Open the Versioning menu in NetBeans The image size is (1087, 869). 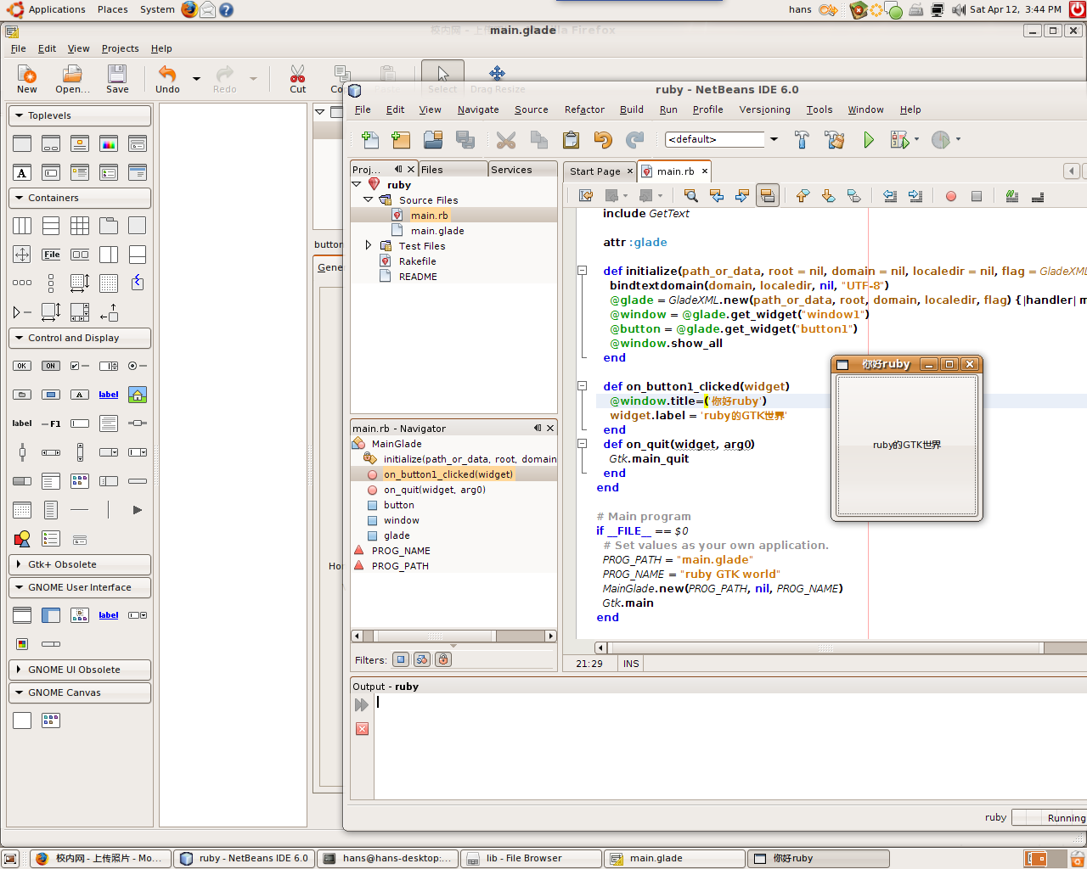(x=764, y=109)
